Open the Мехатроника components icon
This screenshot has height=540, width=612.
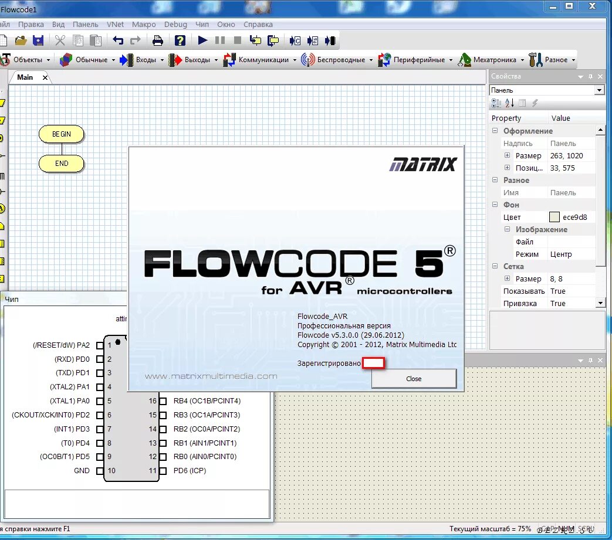click(465, 60)
